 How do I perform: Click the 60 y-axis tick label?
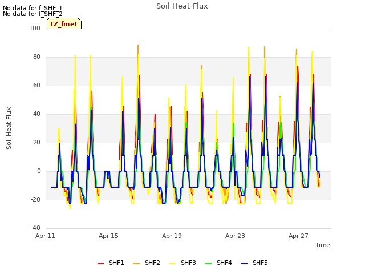[36, 85]
